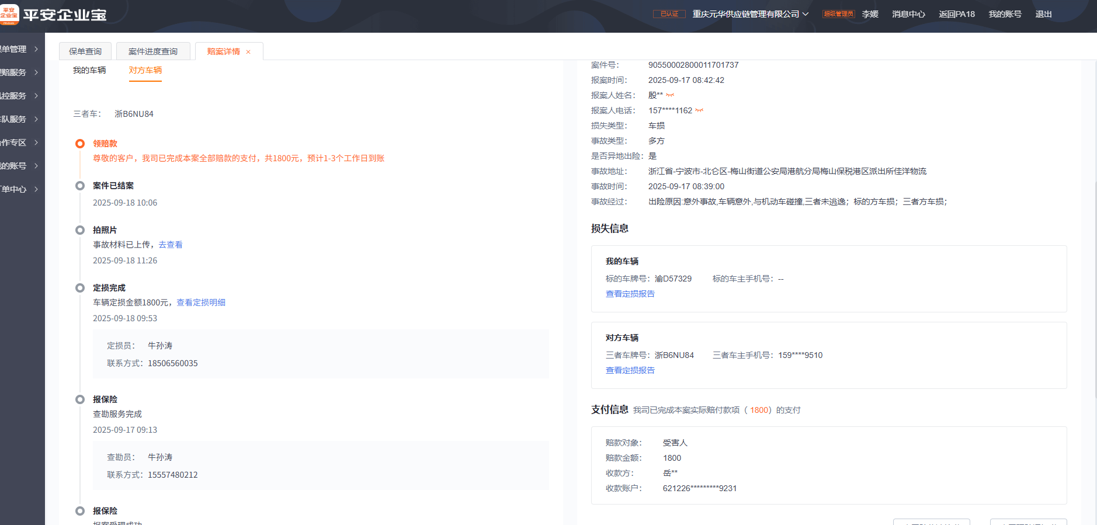This screenshot has width=1097, height=525.
Task: Expand the 合作专区 sidebar menu
Action: 19,142
